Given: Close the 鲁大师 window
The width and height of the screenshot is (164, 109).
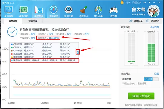Looking at the screenshot, I should coord(159,2).
